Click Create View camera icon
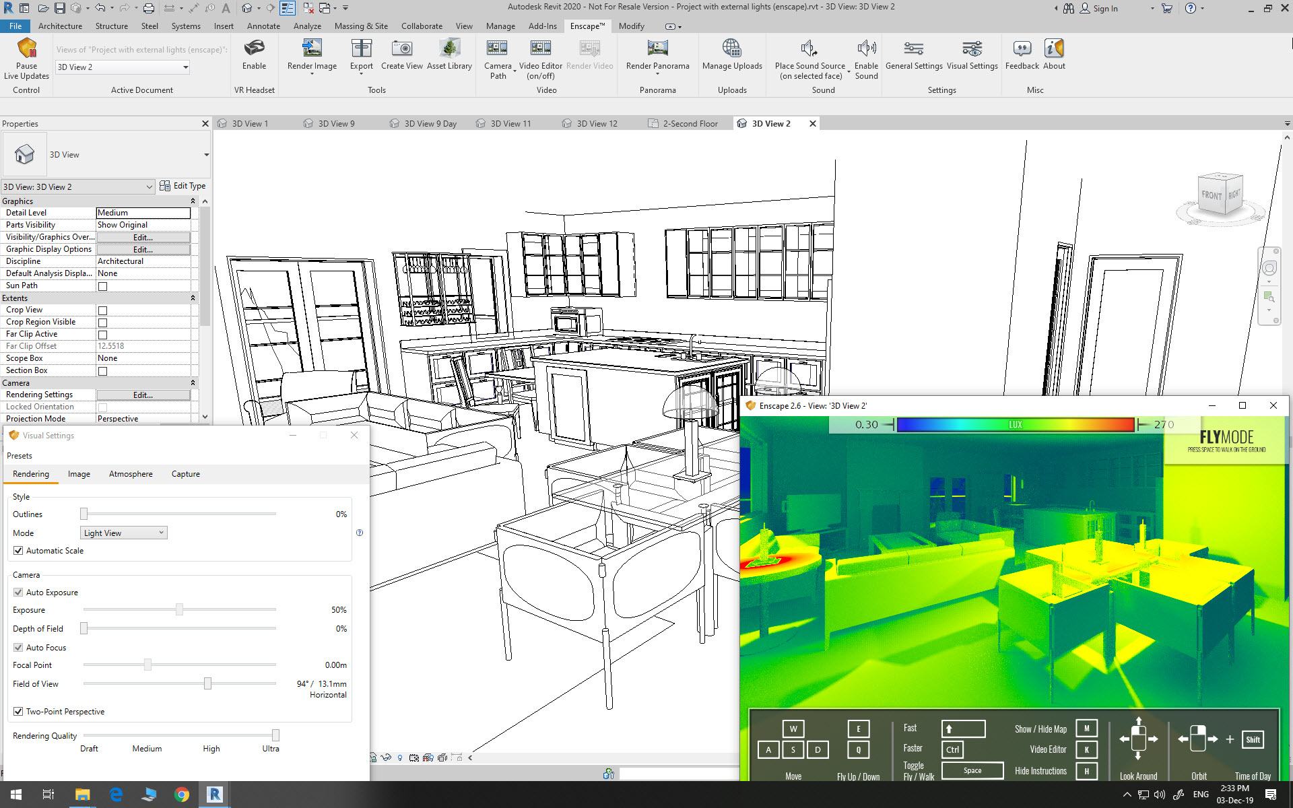Image resolution: width=1293 pixels, height=808 pixels. click(x=402, y=48)
